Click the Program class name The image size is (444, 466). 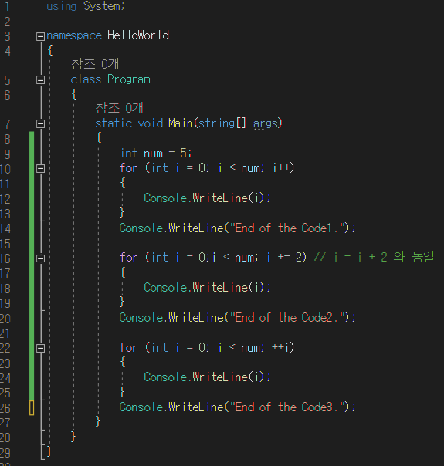tap(129, 79)
